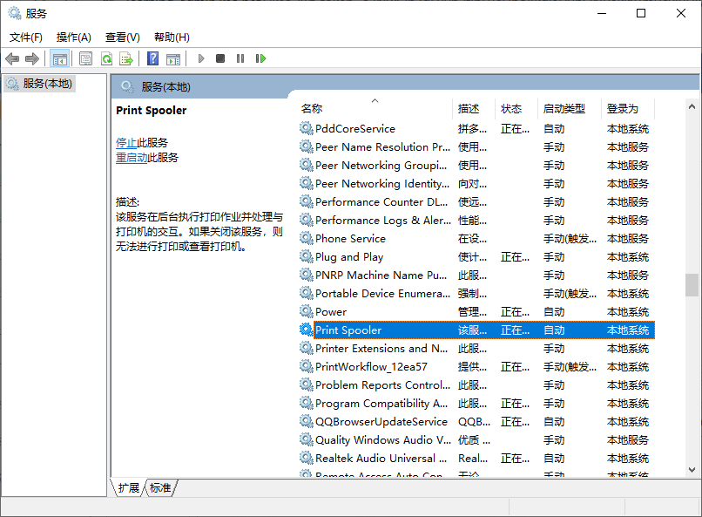The image size is (702, 517).
Task: Open the 操作(A) menu
Action: (74, 37)
